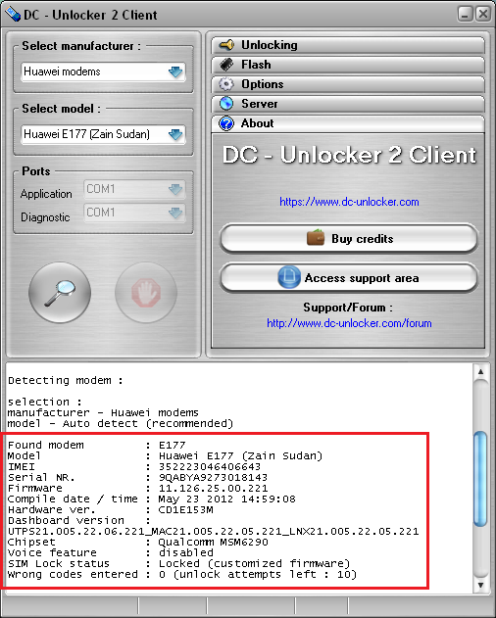Click the compile date 'May 23 2012 14:59:08'
Screen dimensions: 496x618
(x=226, y=499)
